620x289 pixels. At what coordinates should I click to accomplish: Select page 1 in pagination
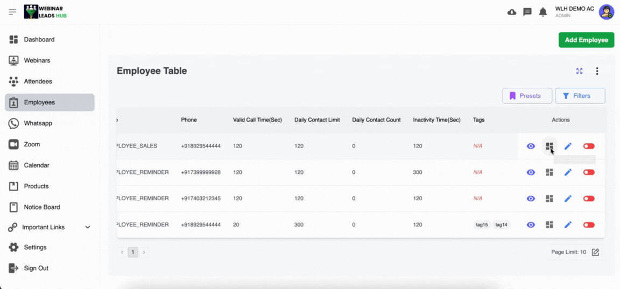click(x=133, y=252)
